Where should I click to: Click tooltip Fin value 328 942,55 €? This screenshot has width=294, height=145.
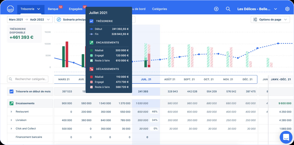pos(120,34)
